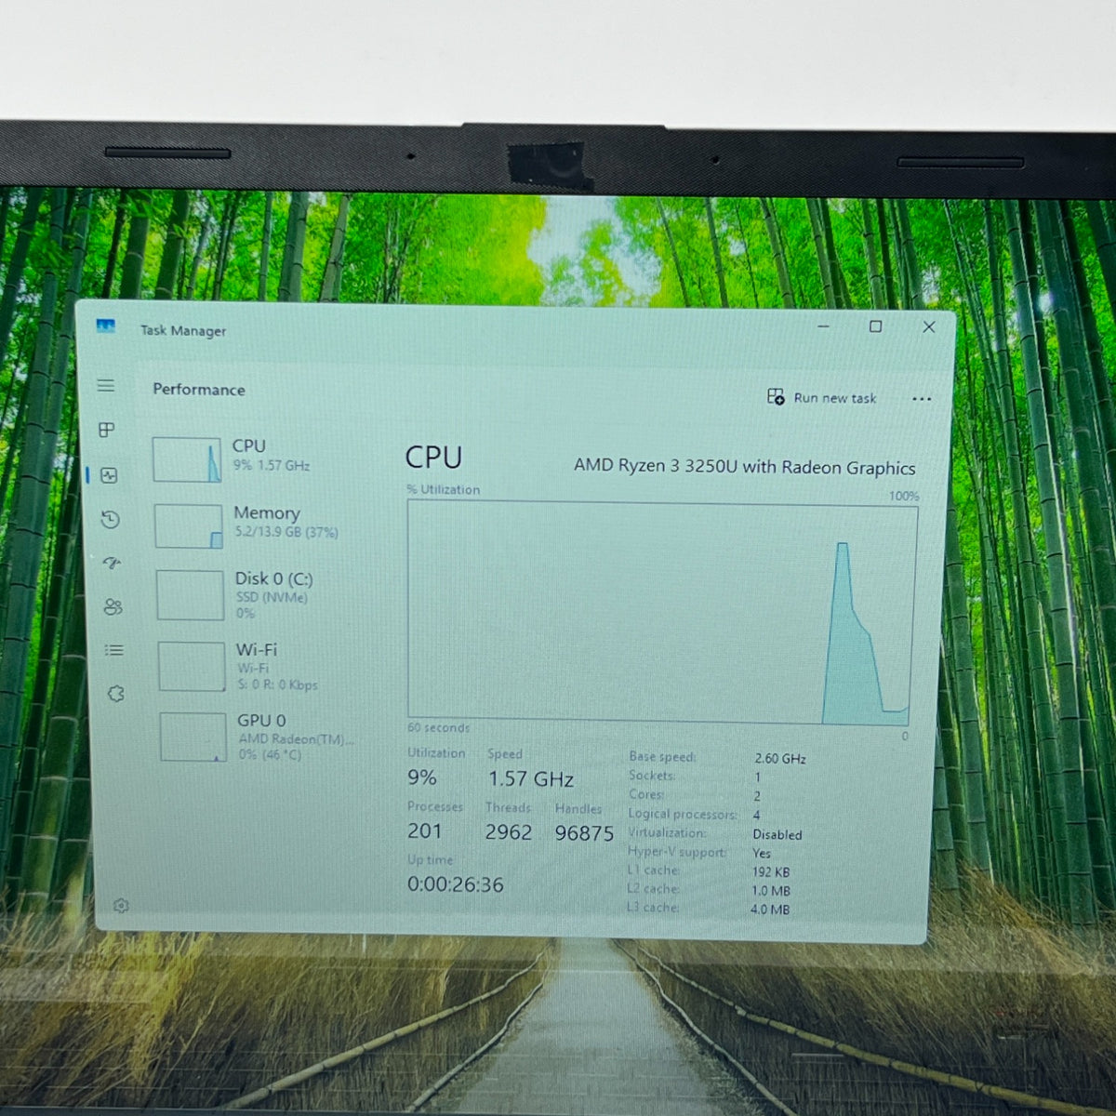Click the L3 cache '4.0 MB' value
Screen dimensions: 1116x1116
pos(770,910)
